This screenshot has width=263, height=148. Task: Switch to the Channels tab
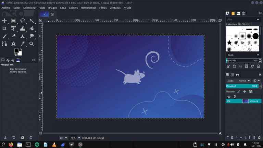[x=232, y=75]
